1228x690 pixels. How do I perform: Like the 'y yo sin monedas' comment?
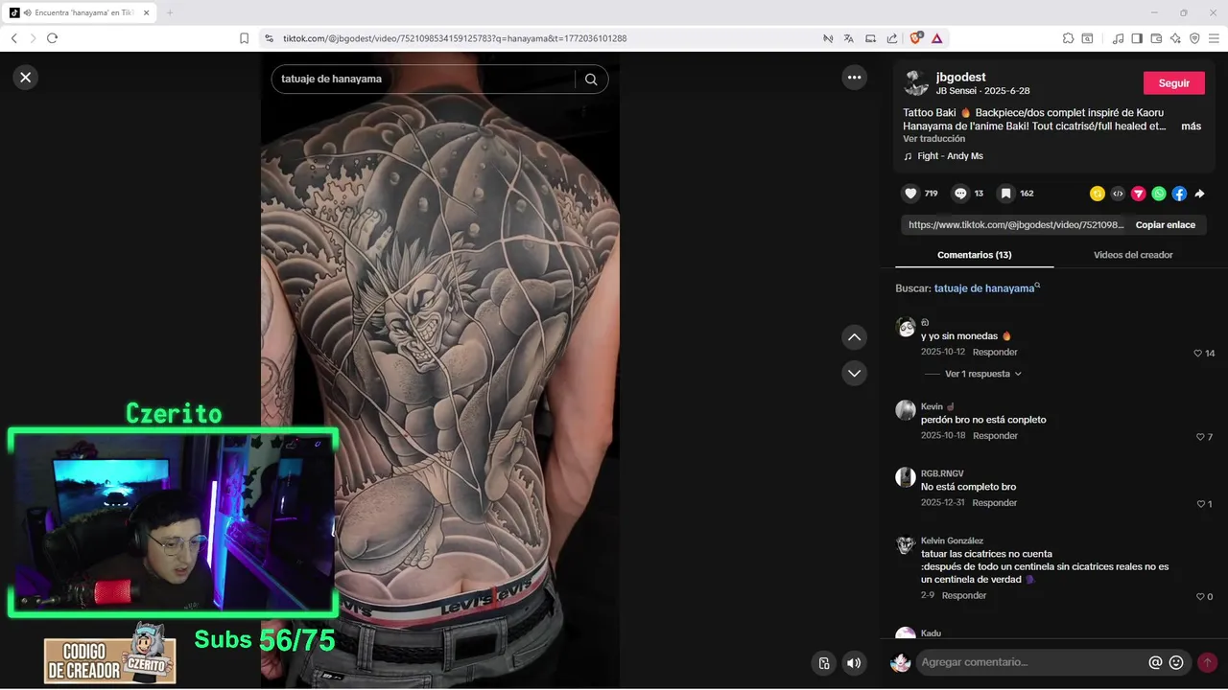point(1197,354)
